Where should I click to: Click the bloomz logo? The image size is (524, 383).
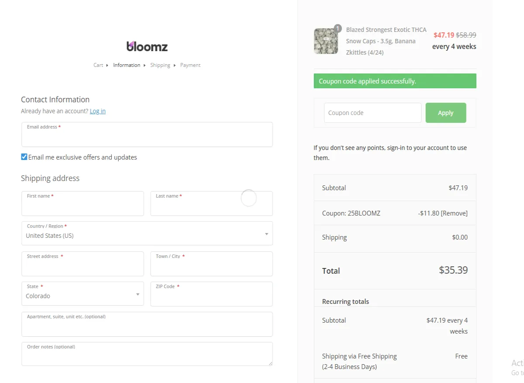(147, 46)
